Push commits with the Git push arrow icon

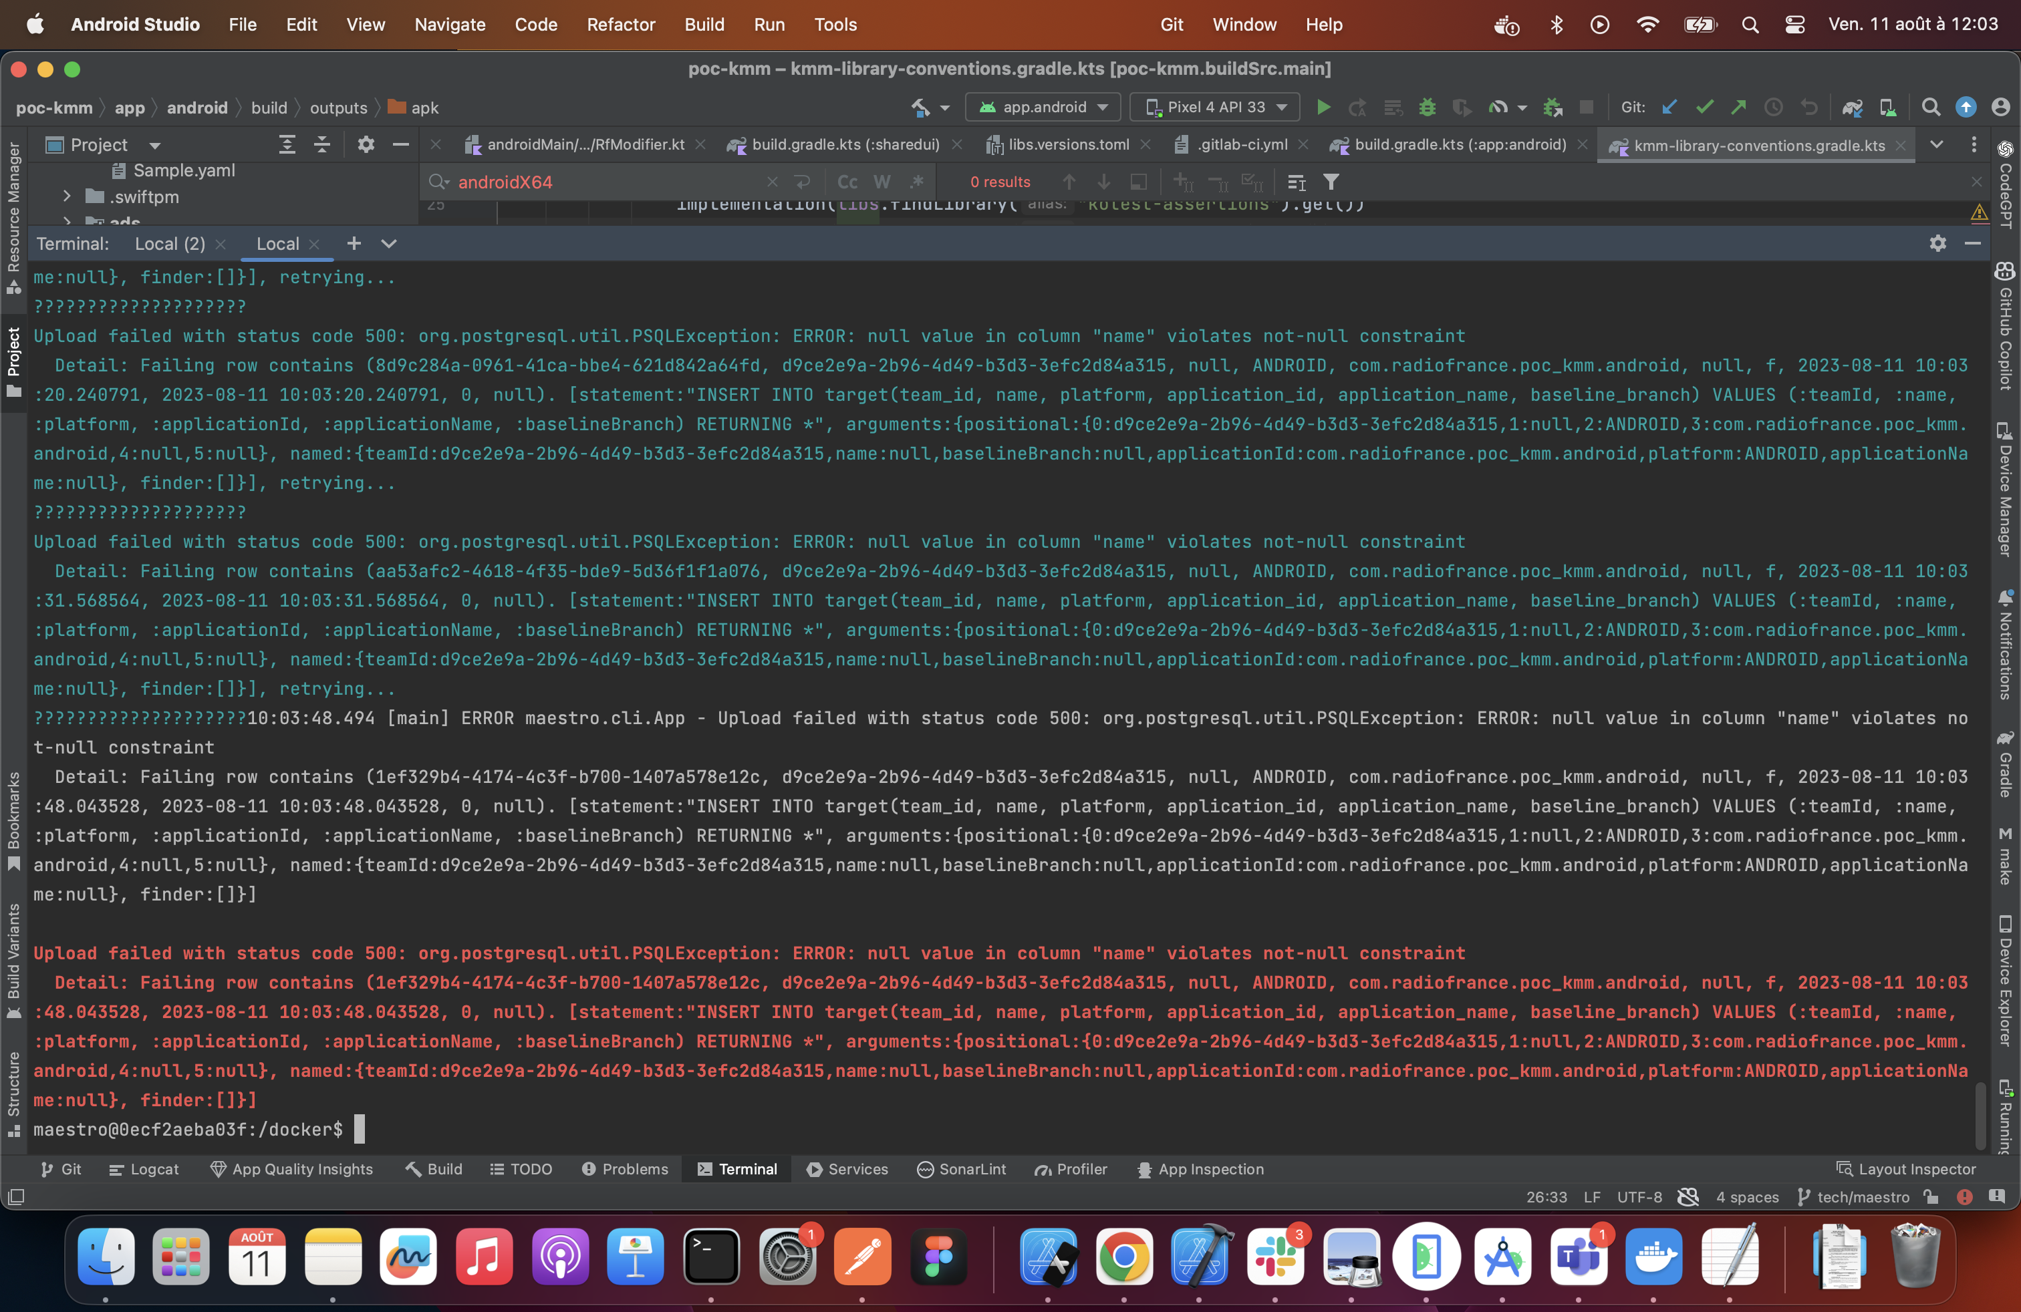[1738, 107]
